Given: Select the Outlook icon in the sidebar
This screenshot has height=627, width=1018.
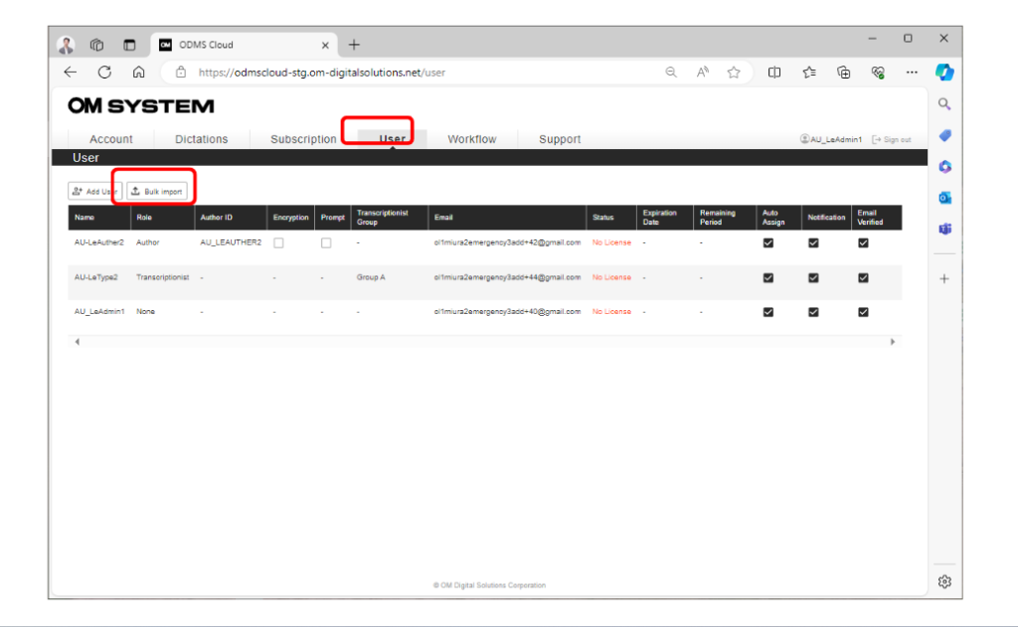Looking at the screenshot, I should click(x=944, y=198).
